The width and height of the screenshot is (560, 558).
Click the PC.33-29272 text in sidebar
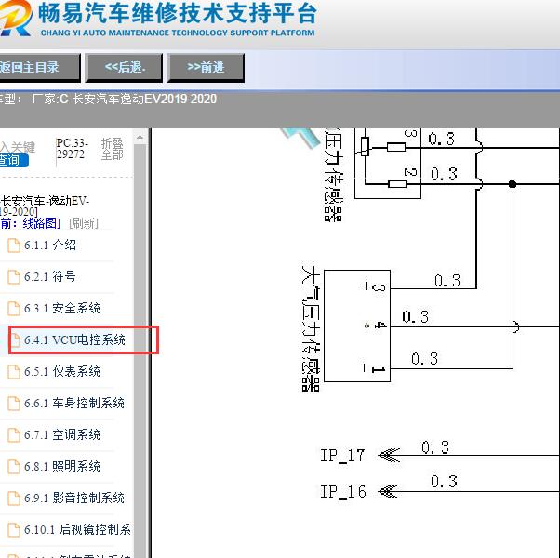(72, 149)
